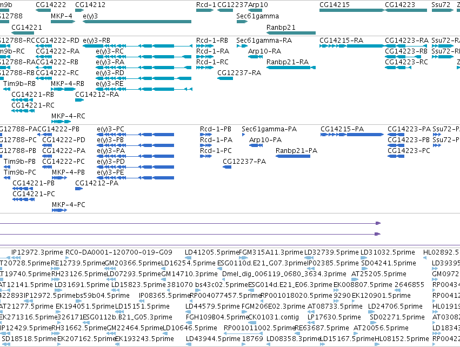Click the MKP-4 gene label

[x=61, y=16]
